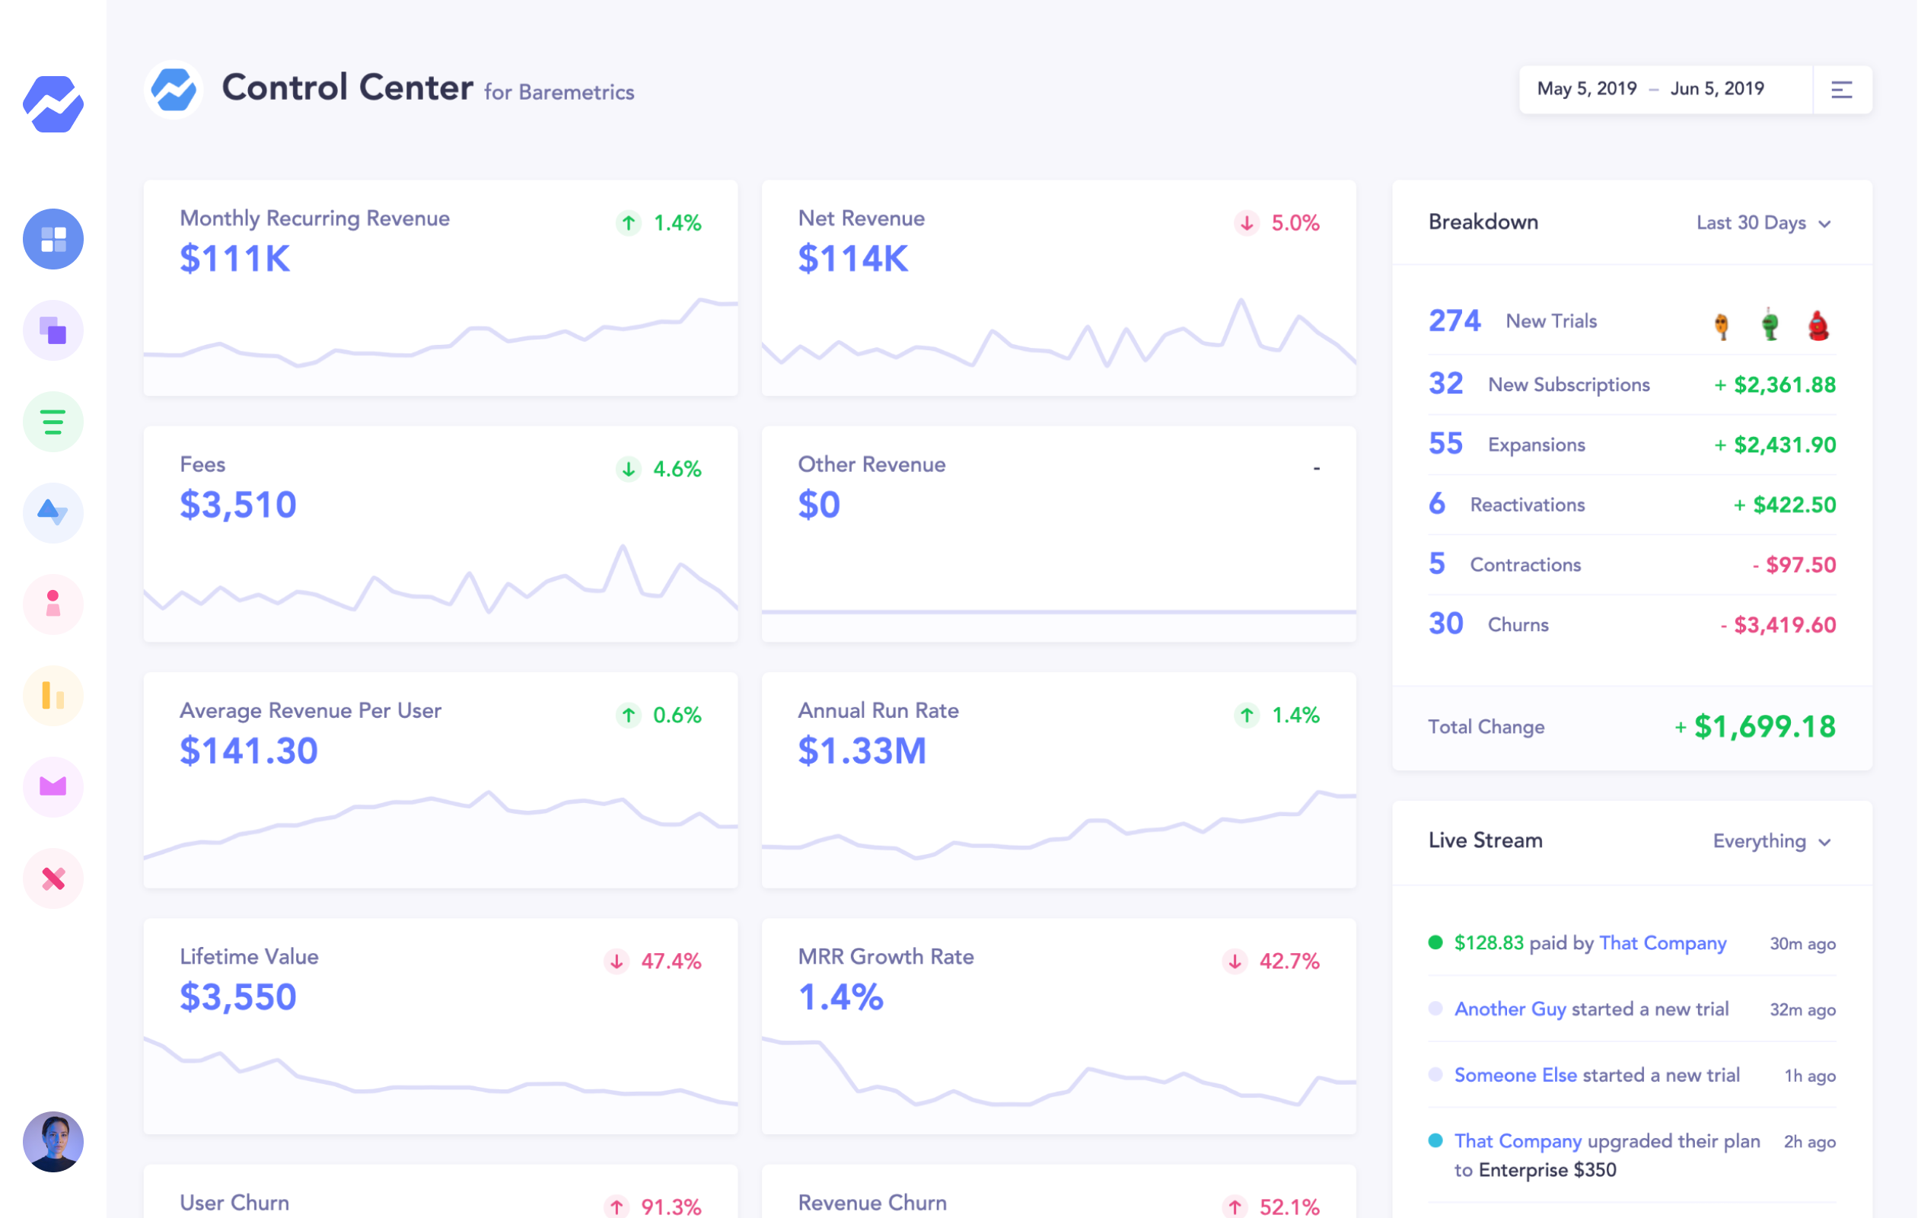Open the purple email icon in sidebar
This screenshot has width=1918, height=1218.
pos(53,787)
